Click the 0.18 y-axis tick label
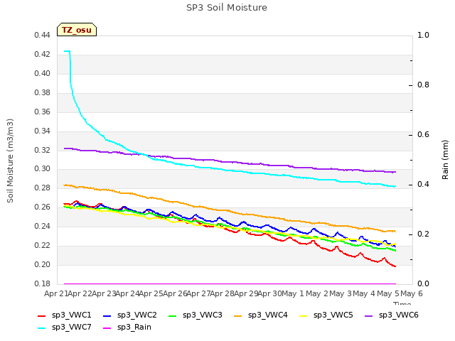 click(43, 283)
